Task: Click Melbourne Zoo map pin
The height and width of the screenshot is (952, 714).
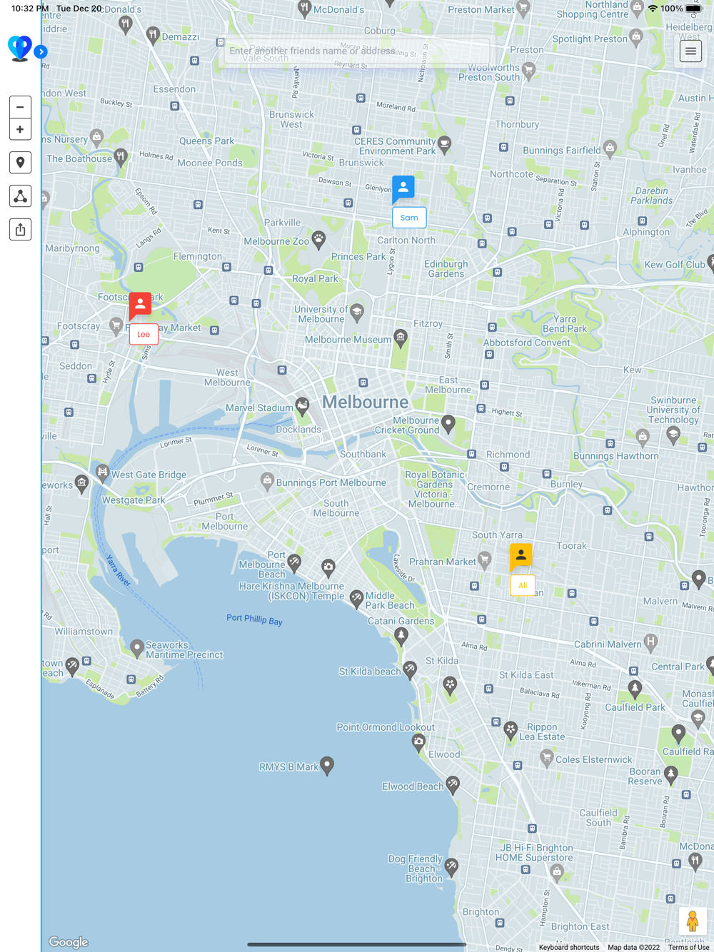Action: pos(318,240)
